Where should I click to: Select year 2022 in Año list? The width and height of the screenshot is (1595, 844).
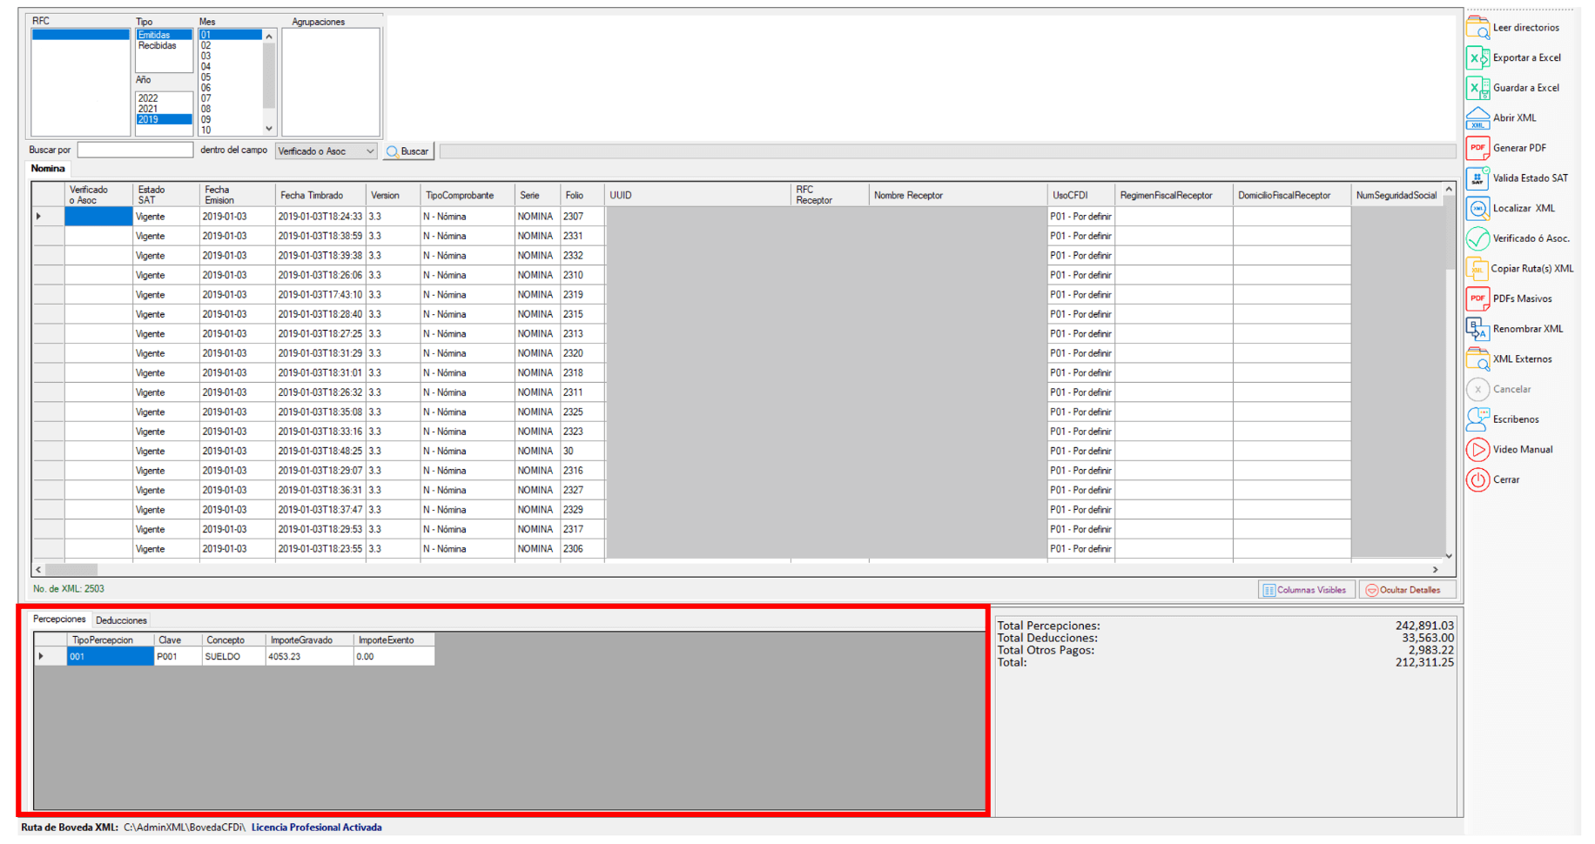tap(149, 98)
